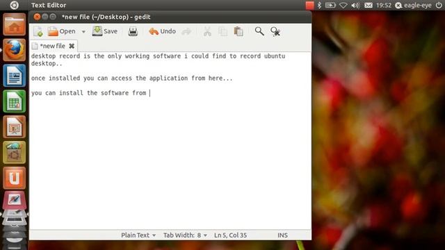The width and height of the screenshot is (445, 250).
Task: Open the Ubuntu Dash home button
Action: (14, 5)
